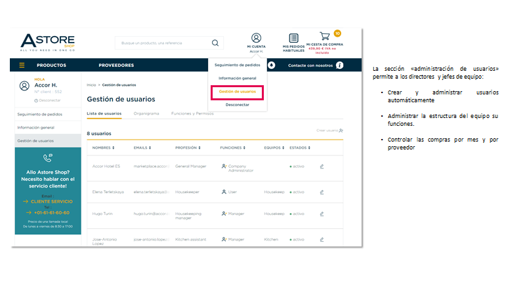525x295 pixels.
Task: Click Desconectar under Accor H. in sidebar
Action: 47,100
